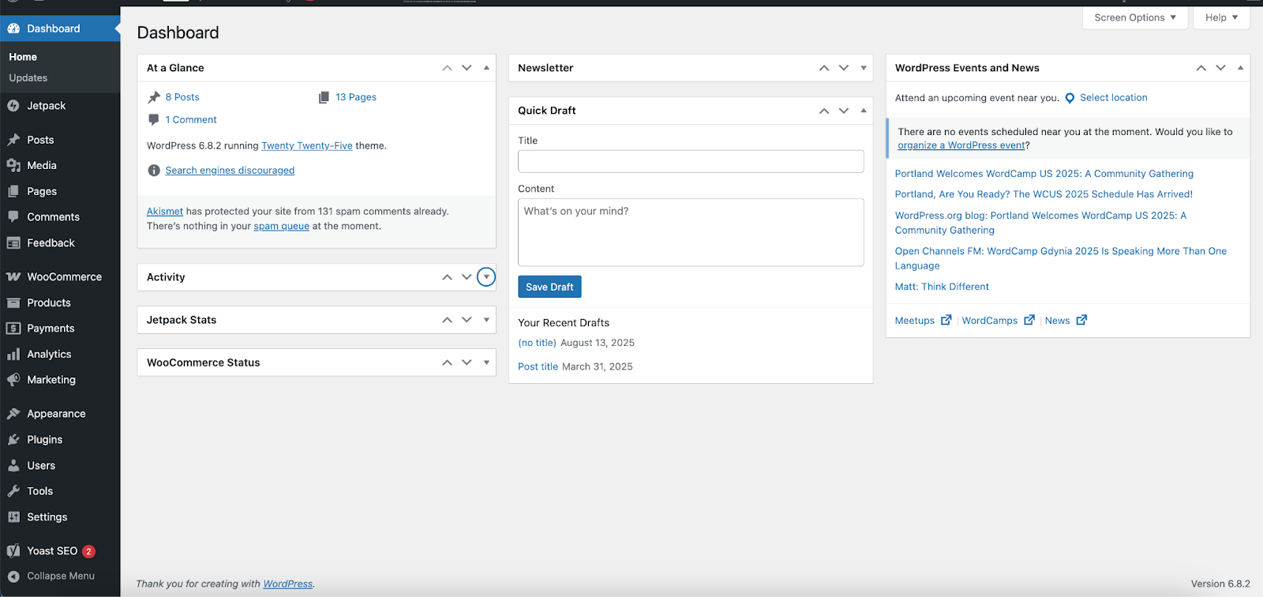Click the Analytics bar chart icon
The width and height of the screenshot is (1263, 597).
click(x=13, y=355)
